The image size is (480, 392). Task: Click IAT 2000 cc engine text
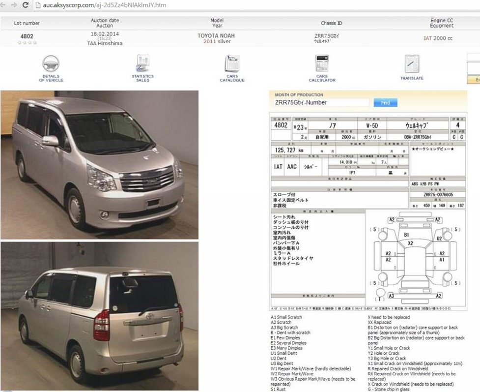[x=438, y=38]
